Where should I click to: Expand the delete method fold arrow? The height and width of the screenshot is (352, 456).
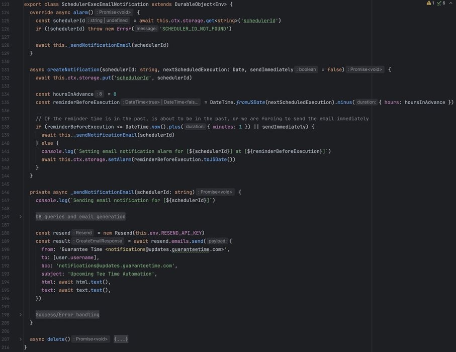(21, 339)
